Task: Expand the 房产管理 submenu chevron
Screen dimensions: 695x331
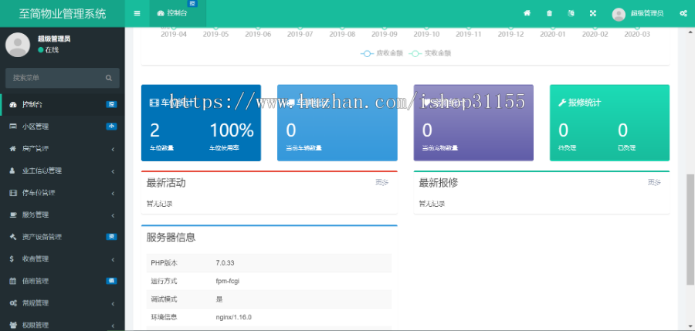Action: coord(113,150)
